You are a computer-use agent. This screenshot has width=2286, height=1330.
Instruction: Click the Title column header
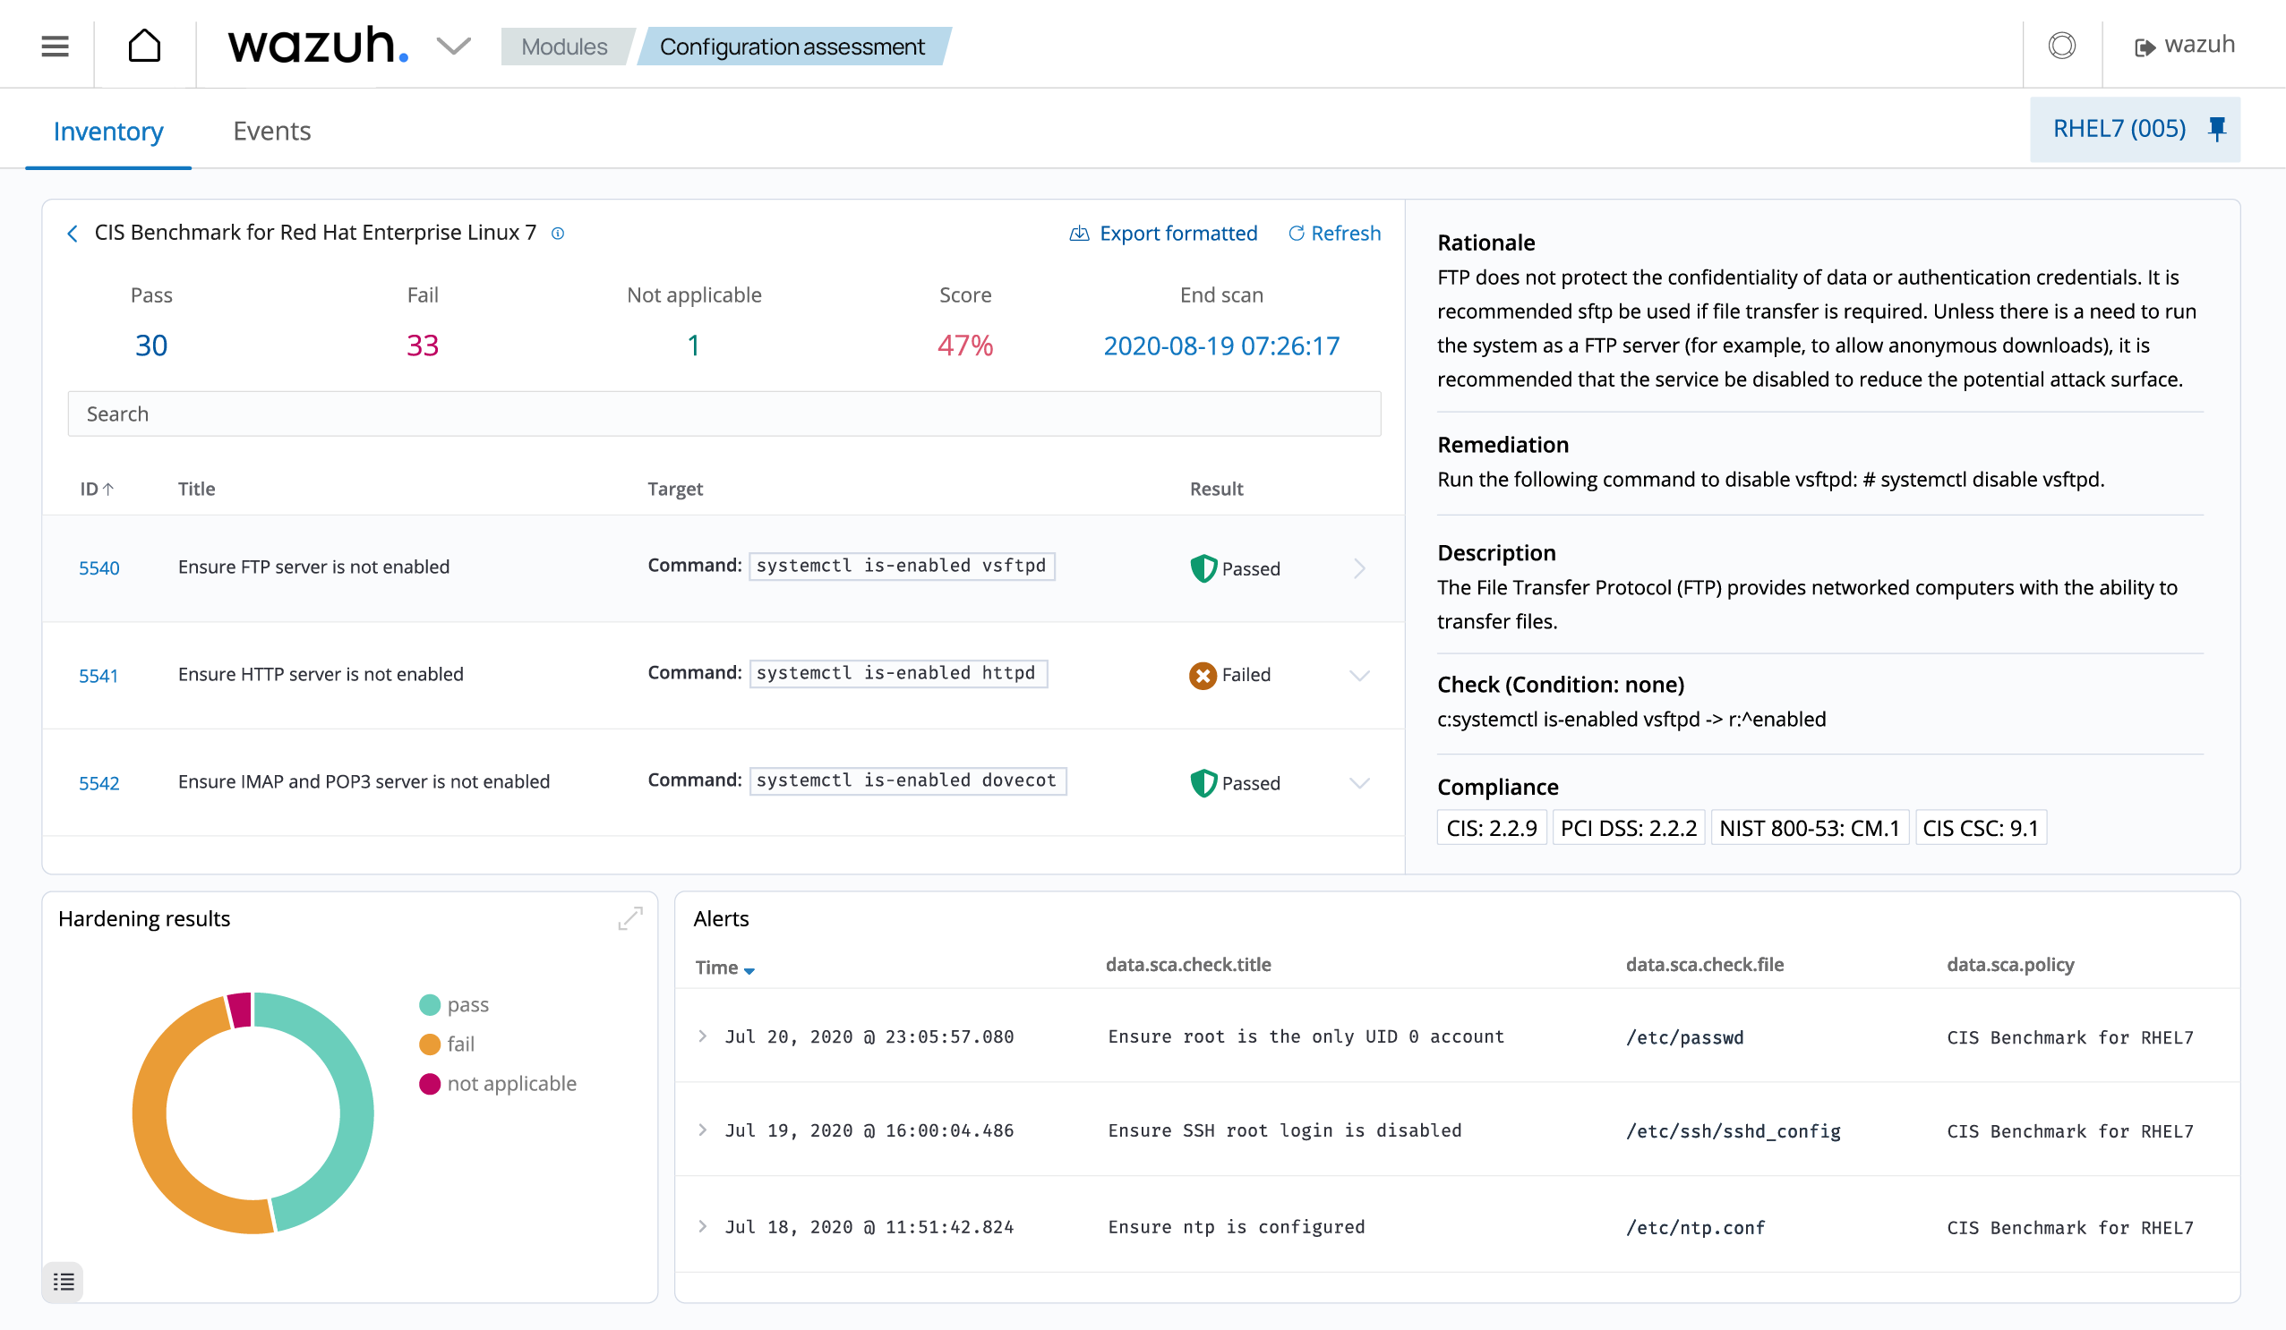pyautogui.click(x=196, y=489)
